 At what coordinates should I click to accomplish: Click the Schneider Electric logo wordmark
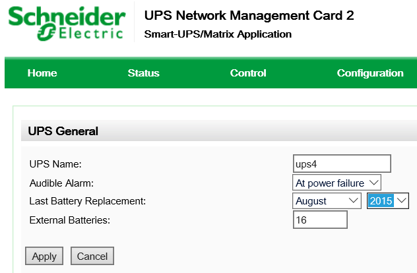(65, 16)
